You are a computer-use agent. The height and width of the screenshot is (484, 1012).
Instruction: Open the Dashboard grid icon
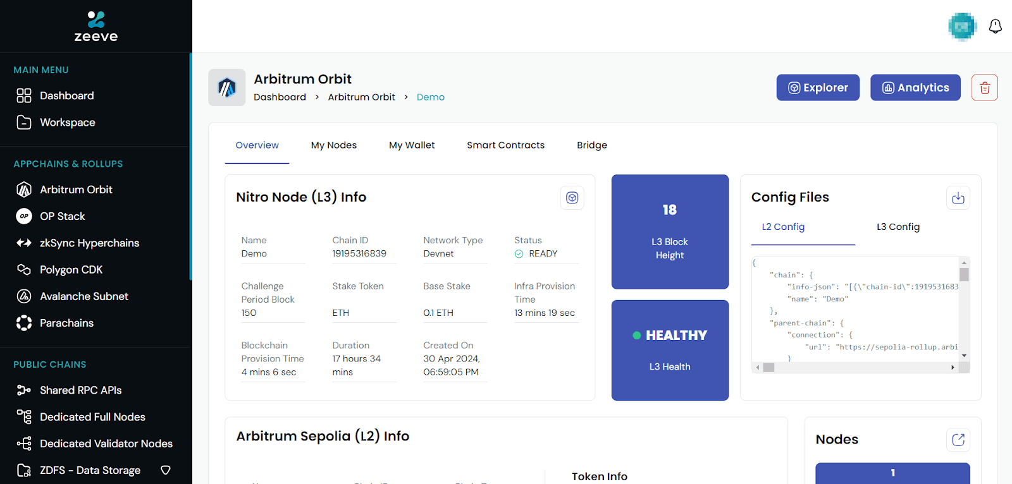point(24,95)
